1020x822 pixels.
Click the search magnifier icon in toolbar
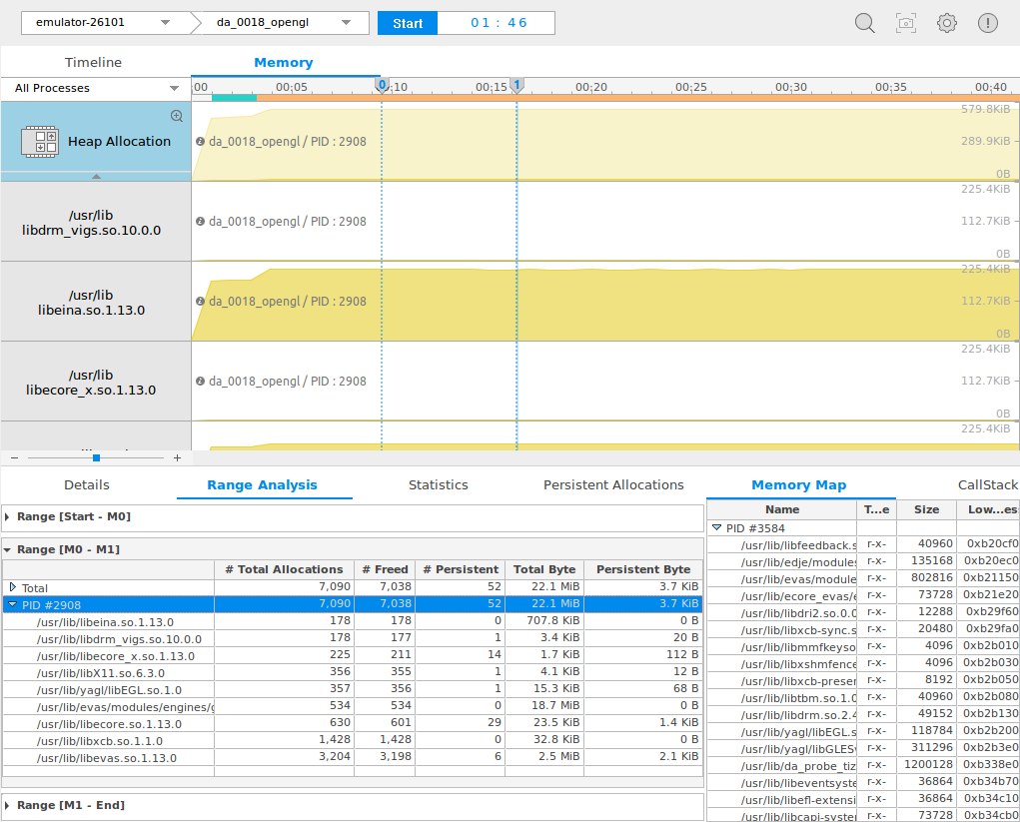865,23
